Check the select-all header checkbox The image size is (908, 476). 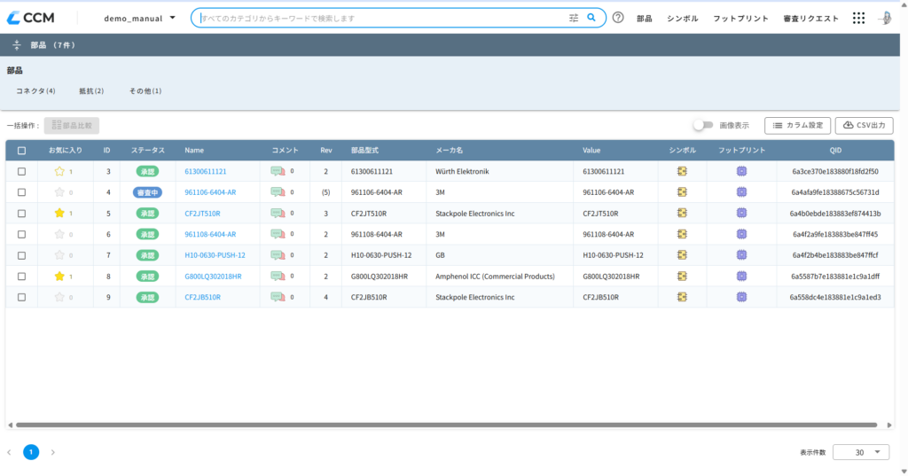coord(21,151)
